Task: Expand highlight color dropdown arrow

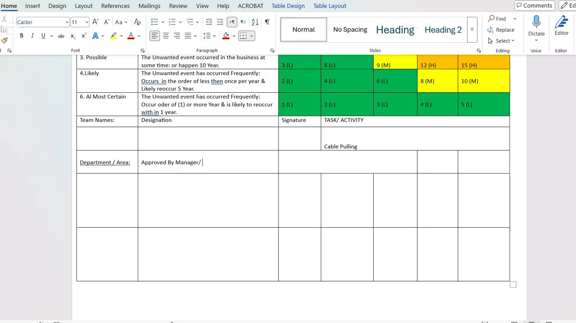Action: 121,36
